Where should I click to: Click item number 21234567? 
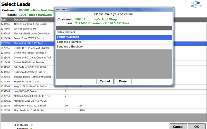click(x=6, y=101)
